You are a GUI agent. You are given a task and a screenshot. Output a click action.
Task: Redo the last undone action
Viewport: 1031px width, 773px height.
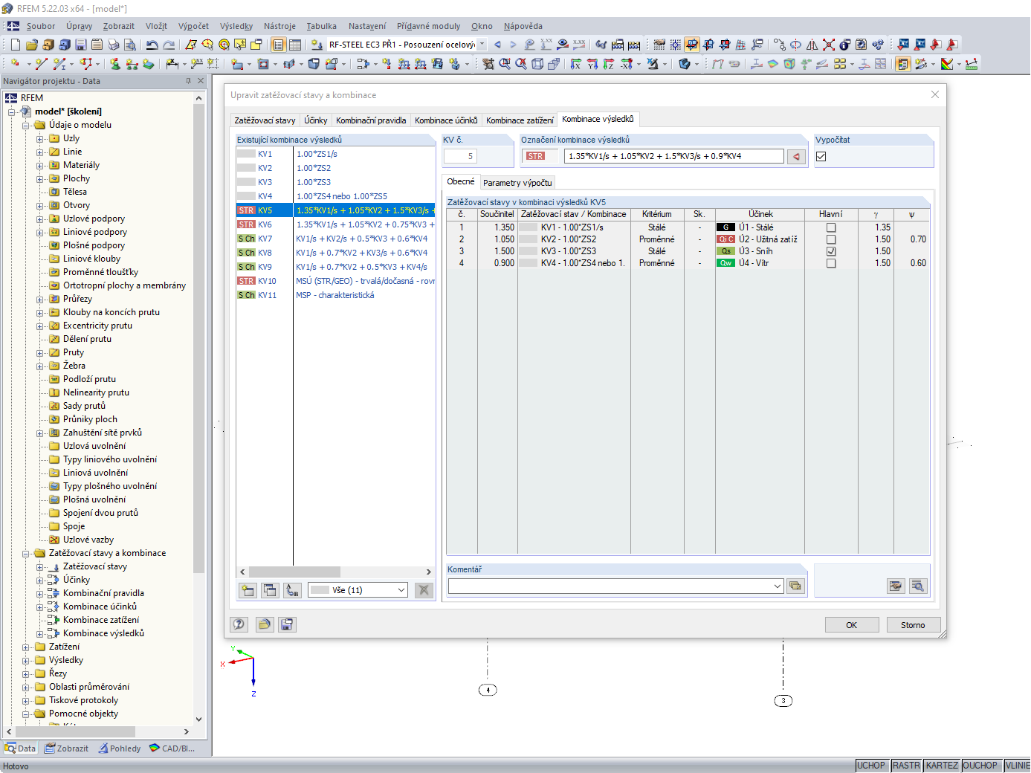point(169,45)
